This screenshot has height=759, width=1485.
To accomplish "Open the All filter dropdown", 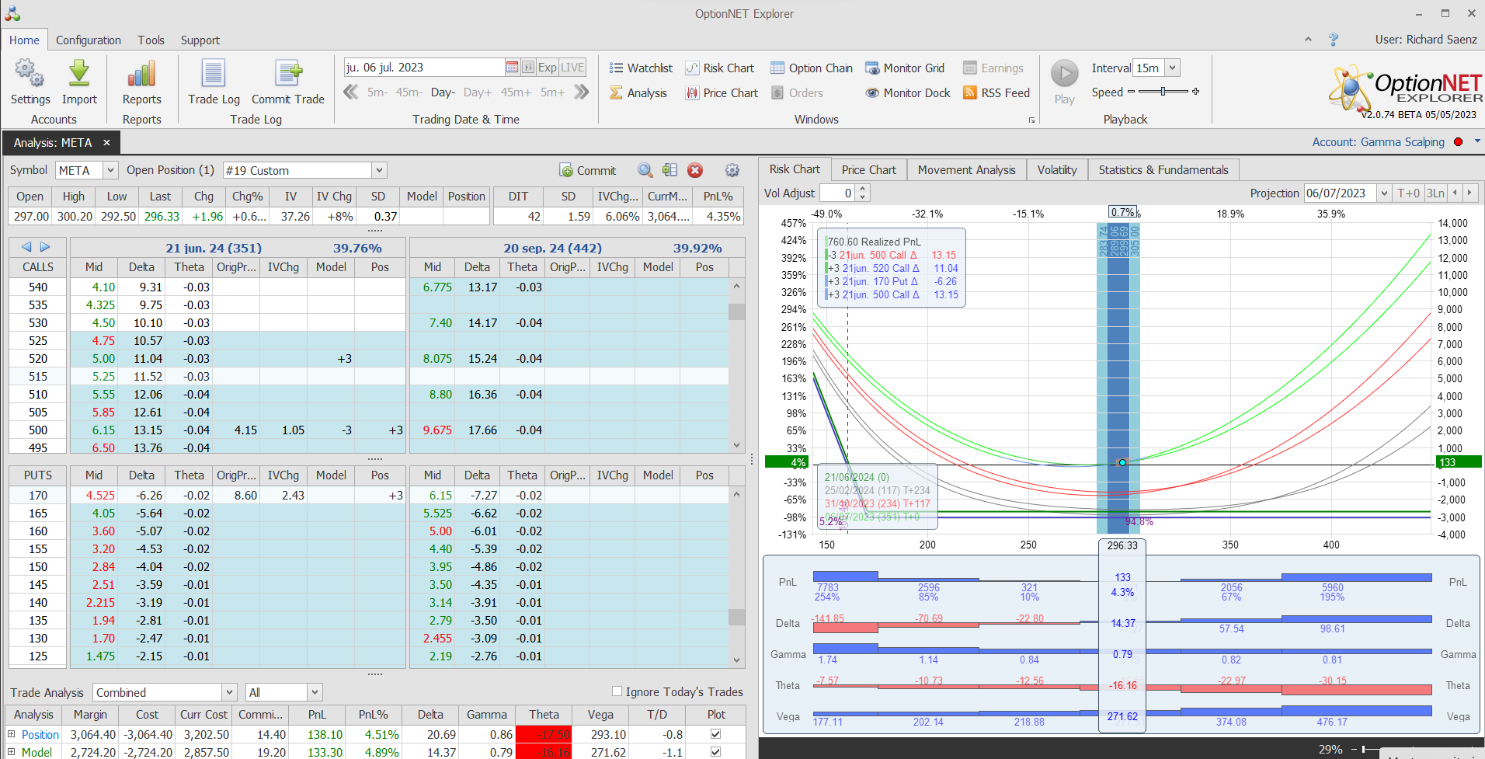I will pyautogui.click(x=315, y=692).
